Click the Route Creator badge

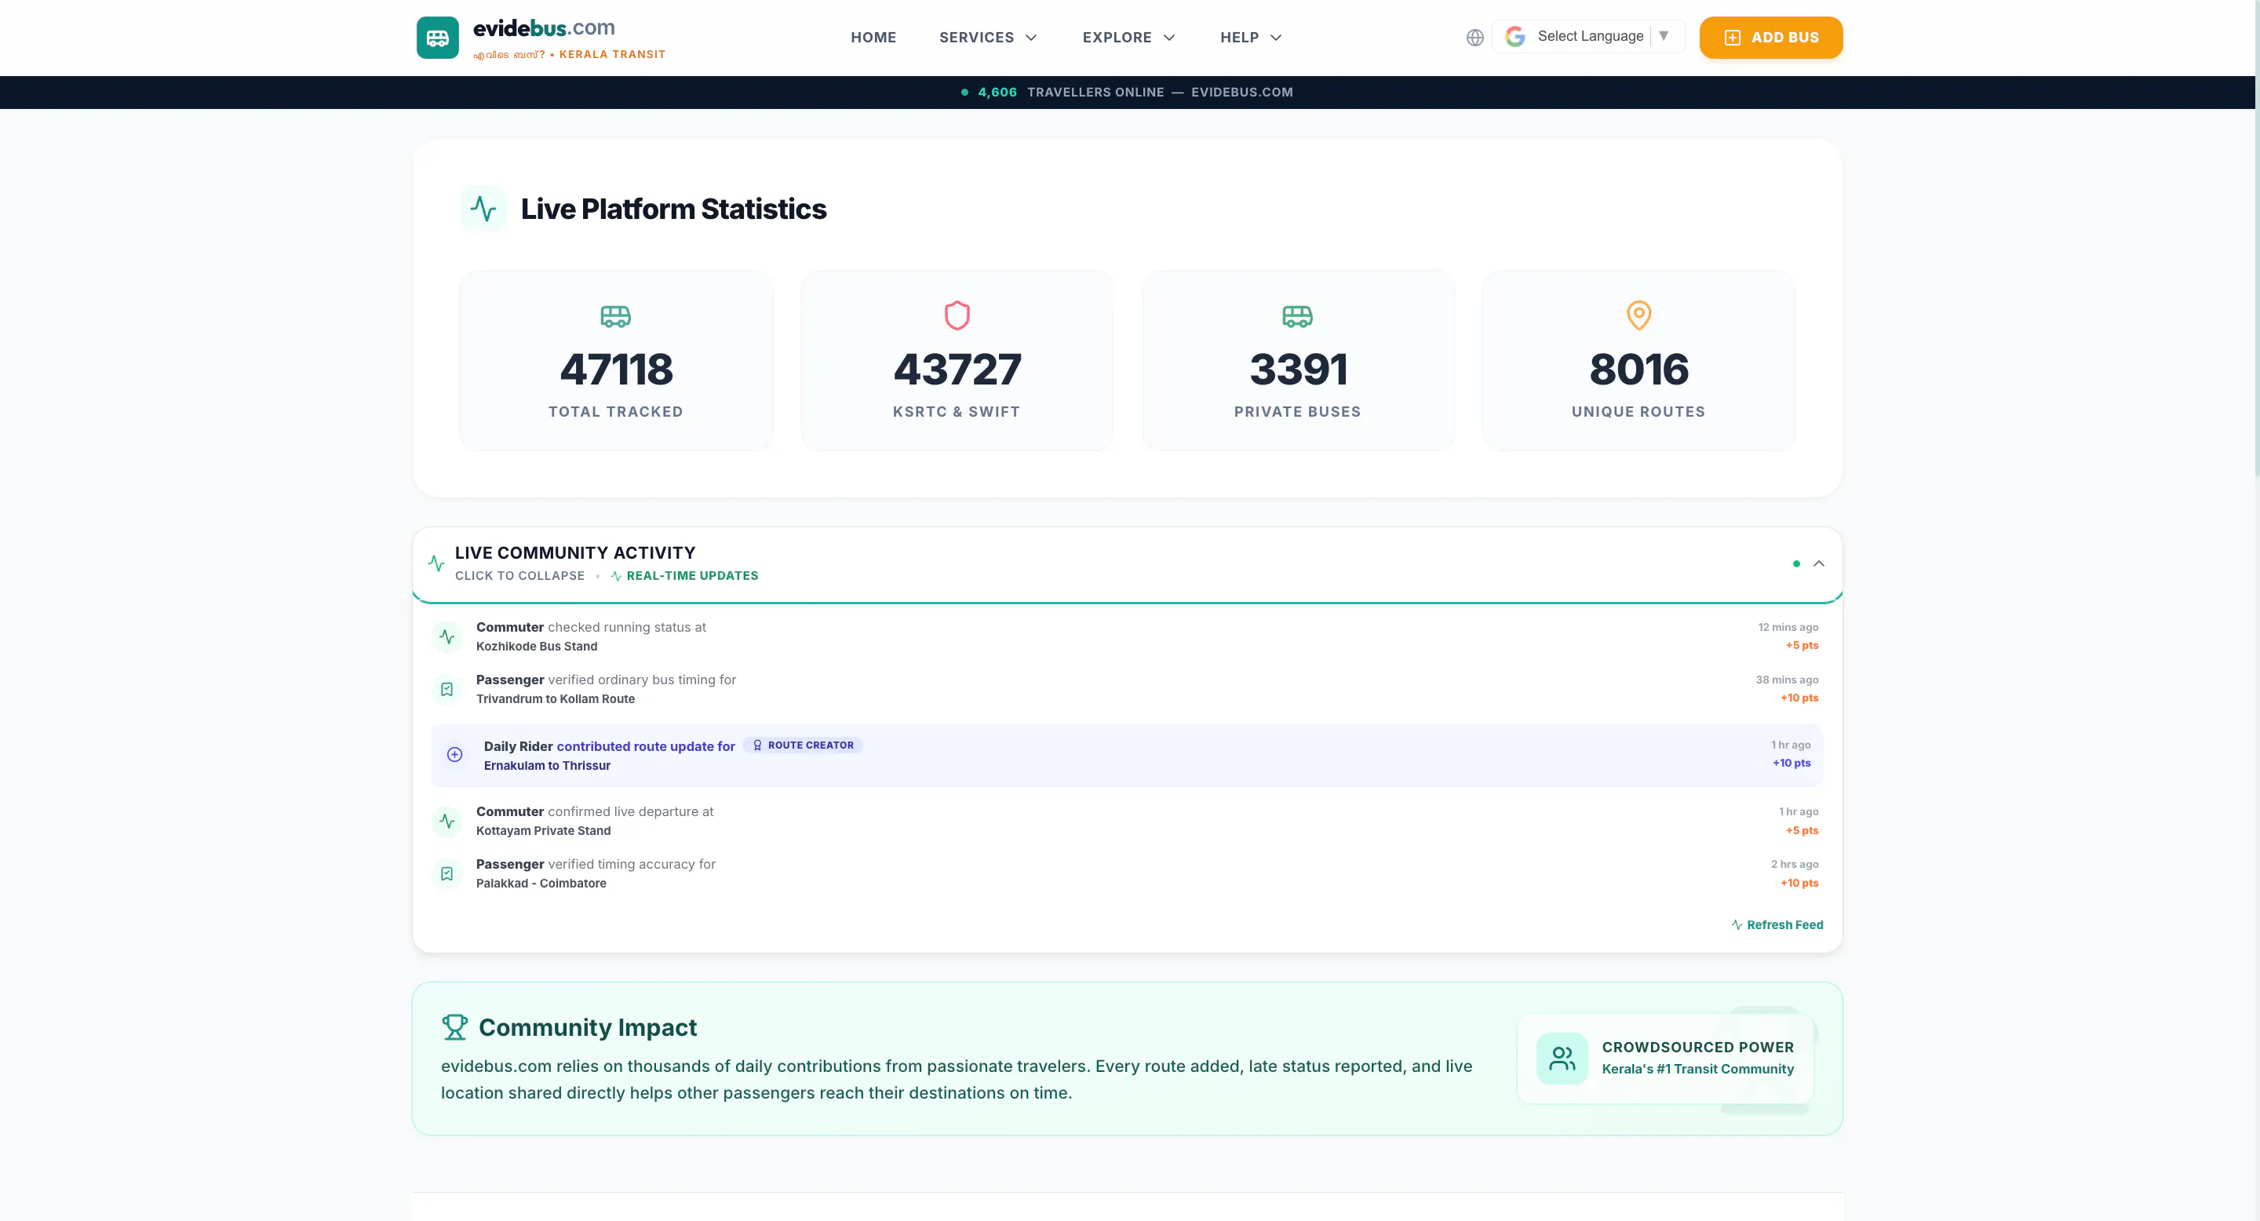(x=803, y=745)
